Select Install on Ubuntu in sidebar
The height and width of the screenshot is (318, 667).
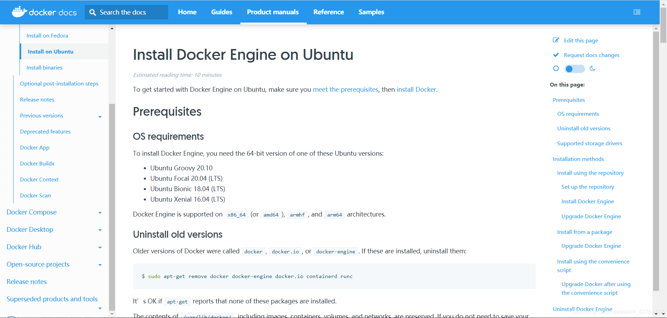coord(51,51)
